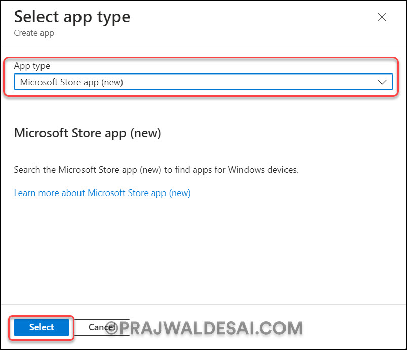Click the Create app subtitle

34,33
